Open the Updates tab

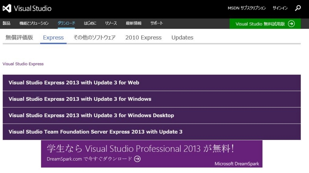pyautogui.click(x=182, y=37)
